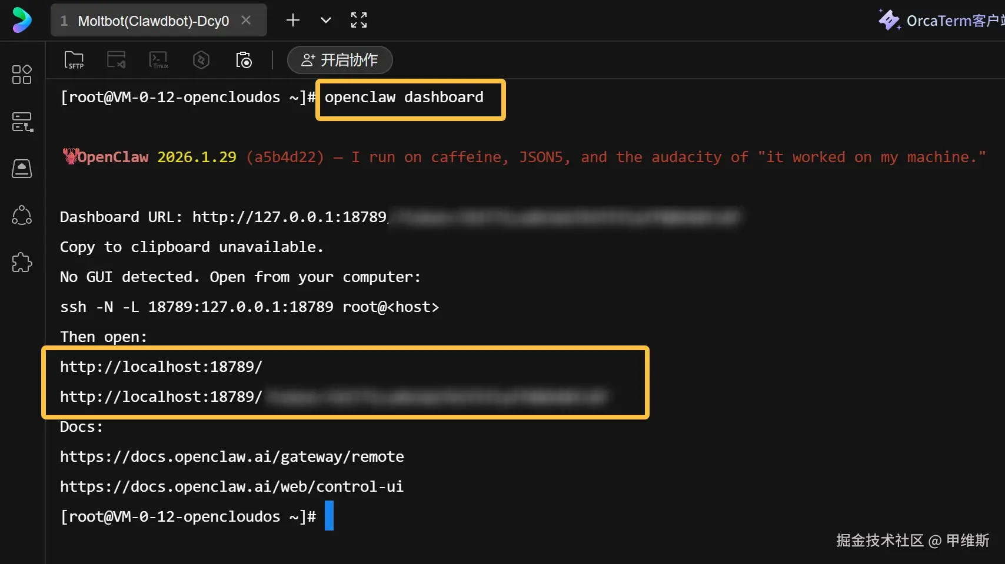
Task: Click the 'openclaw dashboard' command text
Action: point(404,98)
